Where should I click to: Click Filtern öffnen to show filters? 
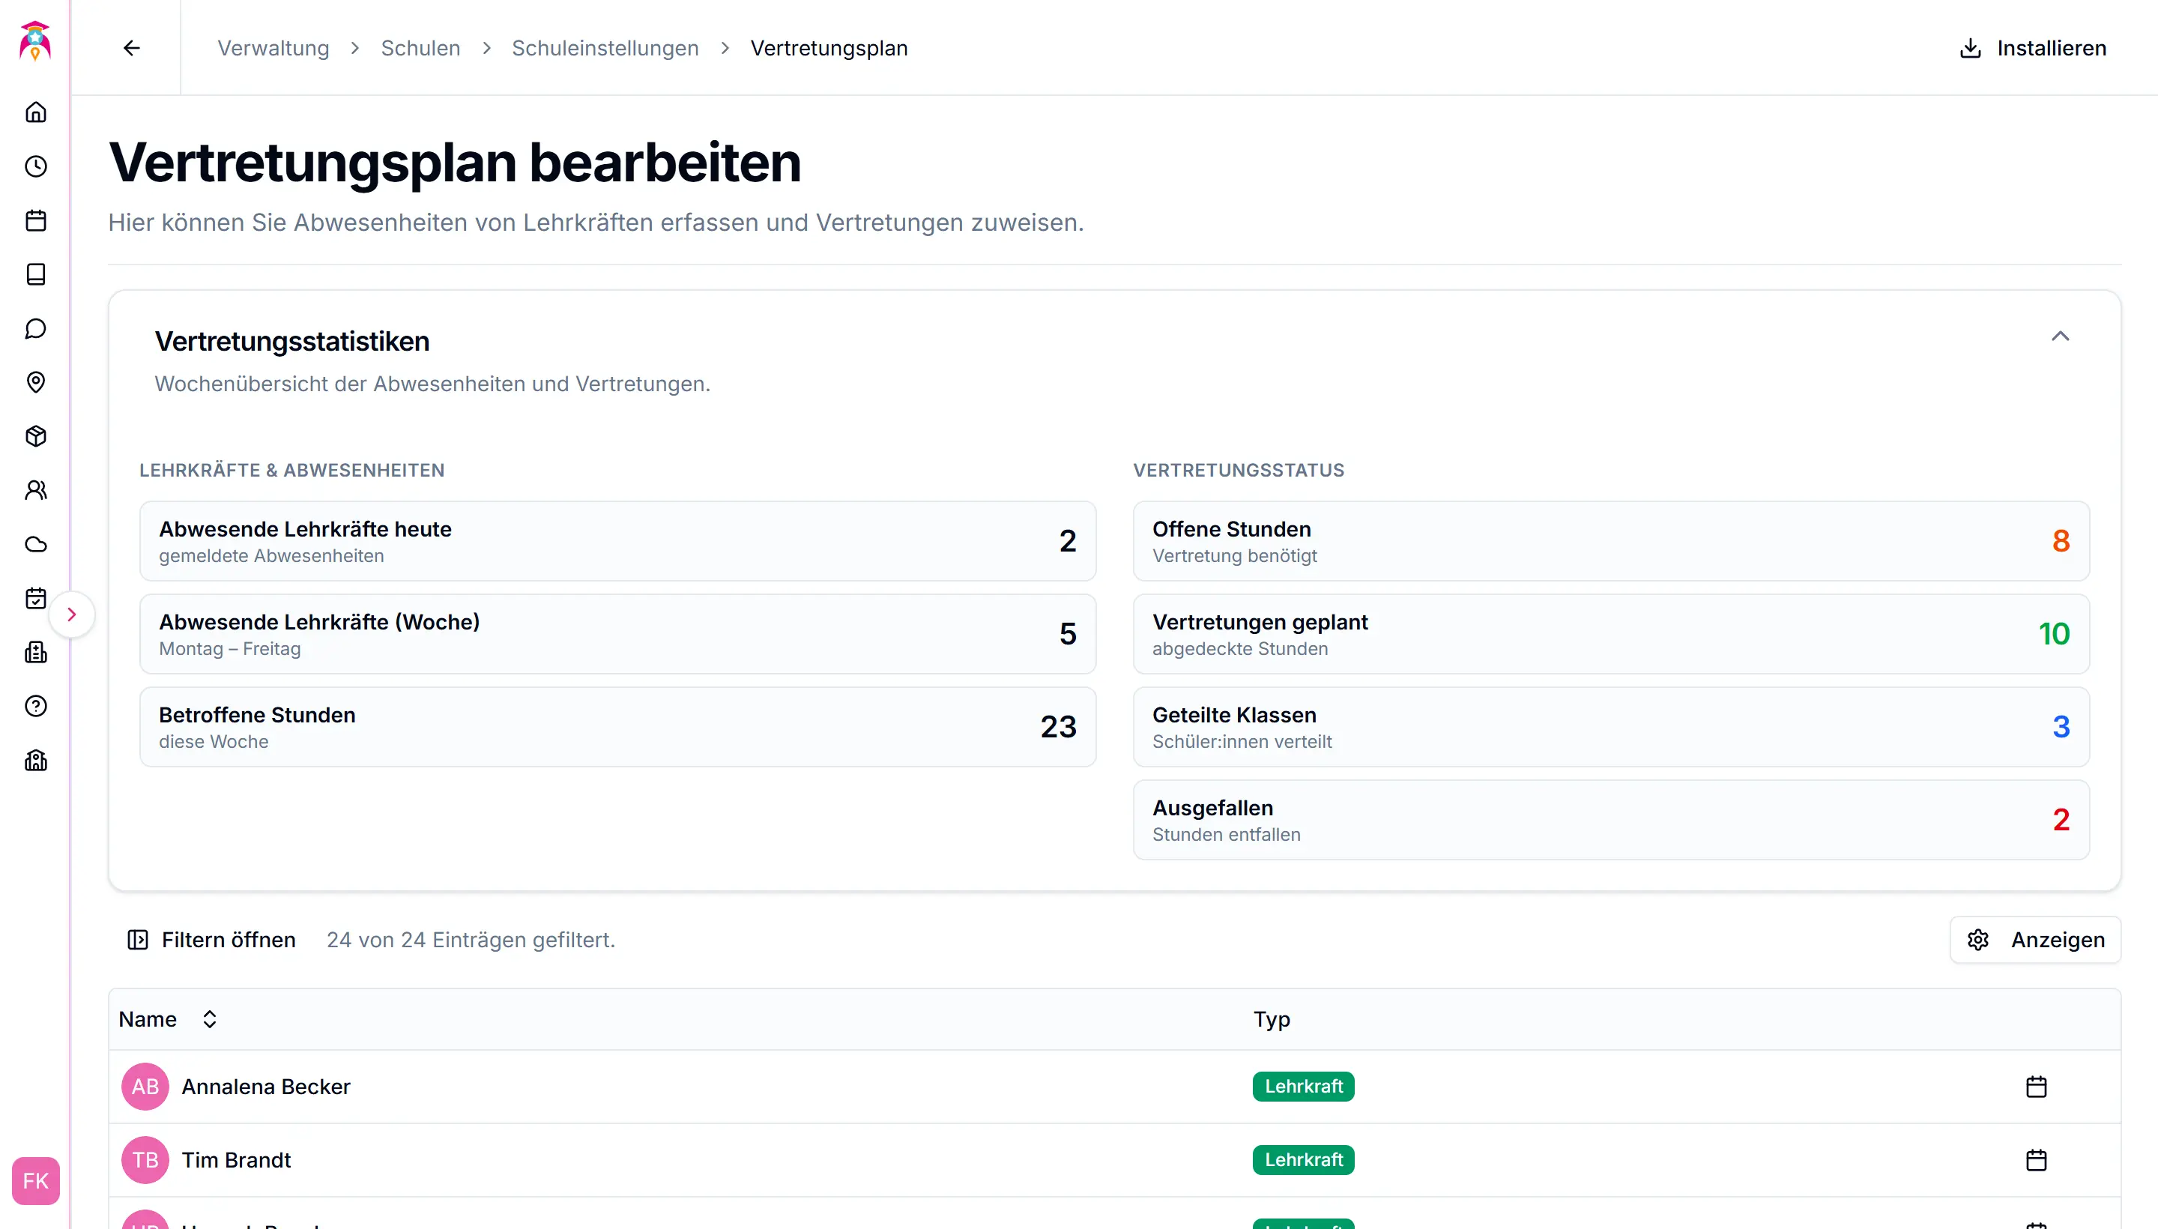coord(211,940)
